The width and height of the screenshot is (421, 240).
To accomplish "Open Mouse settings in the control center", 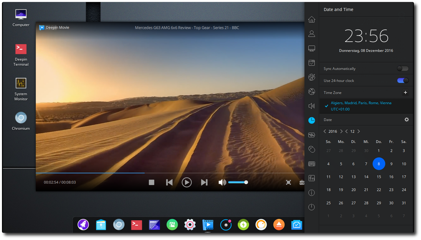I will (x=311, y=149).
